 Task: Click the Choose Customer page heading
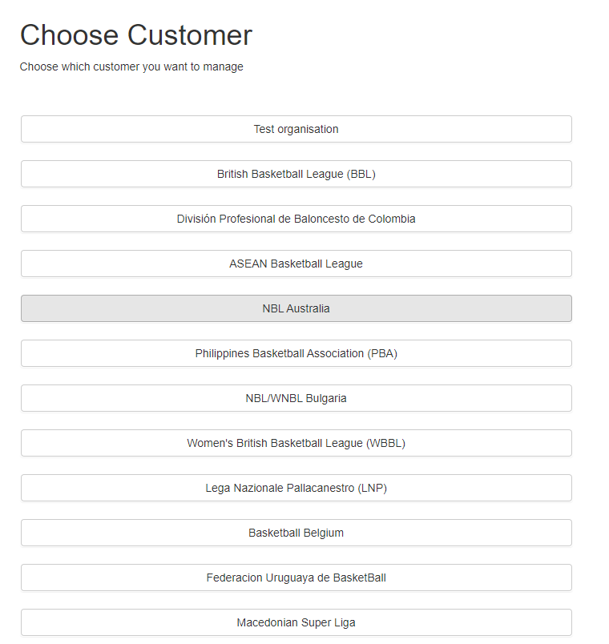click(136, 35)
